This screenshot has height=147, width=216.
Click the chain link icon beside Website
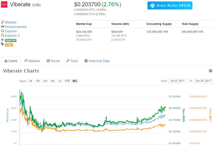[x=2, y=22]
